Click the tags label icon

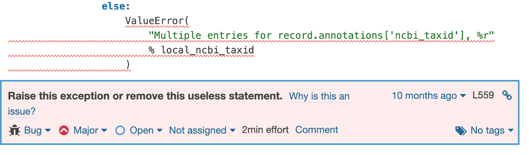461,131
